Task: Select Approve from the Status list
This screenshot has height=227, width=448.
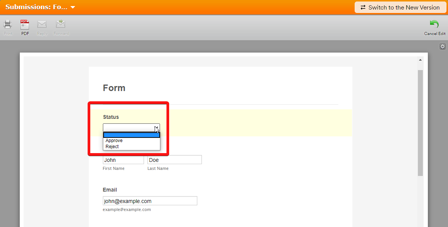Action: pyautogui.click(x=114, y=141)
